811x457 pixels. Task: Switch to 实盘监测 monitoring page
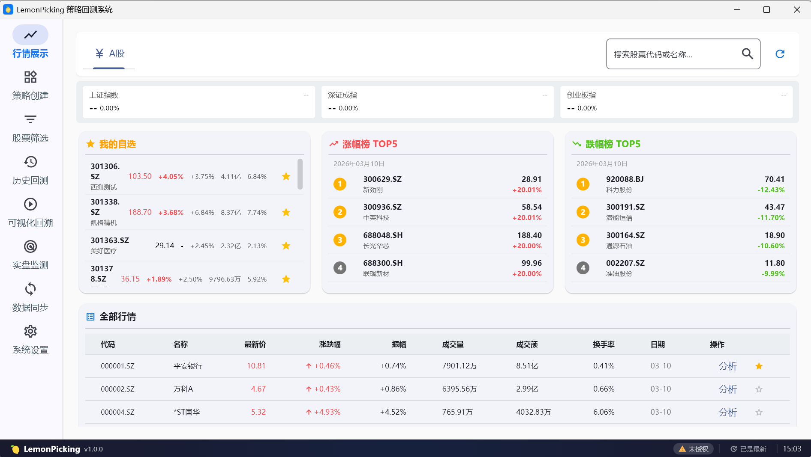coord(30,255)
